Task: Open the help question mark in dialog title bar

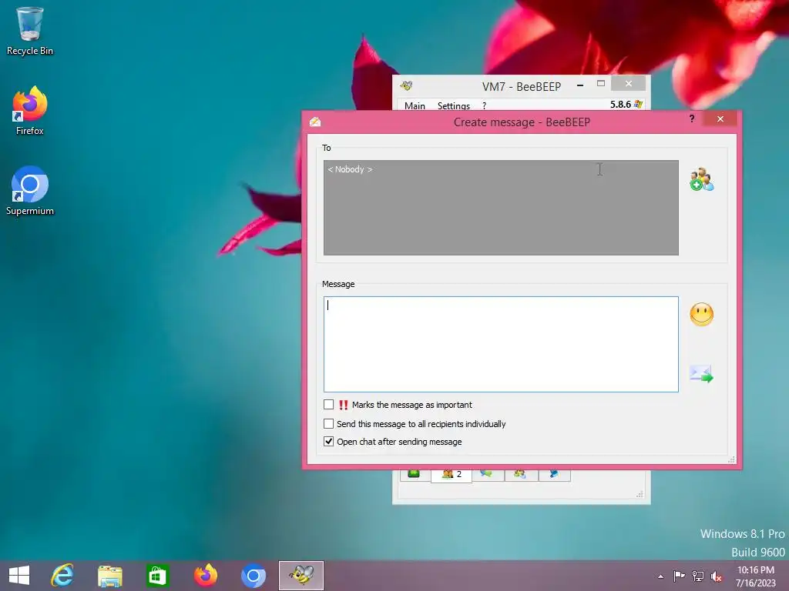Action: click(x=692, y=119)
